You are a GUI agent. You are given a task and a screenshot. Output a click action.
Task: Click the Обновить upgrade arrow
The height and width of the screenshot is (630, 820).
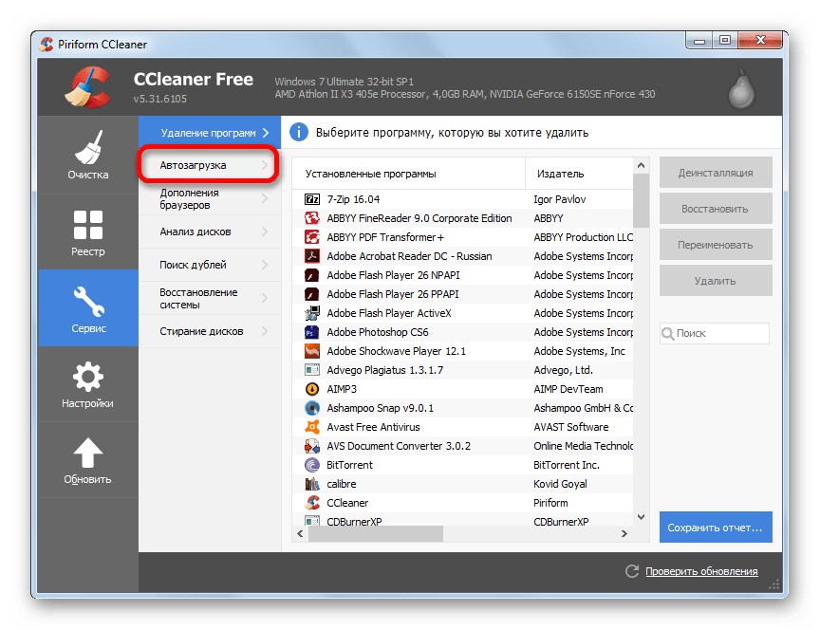pyautogui.click(x=88, y=460)
